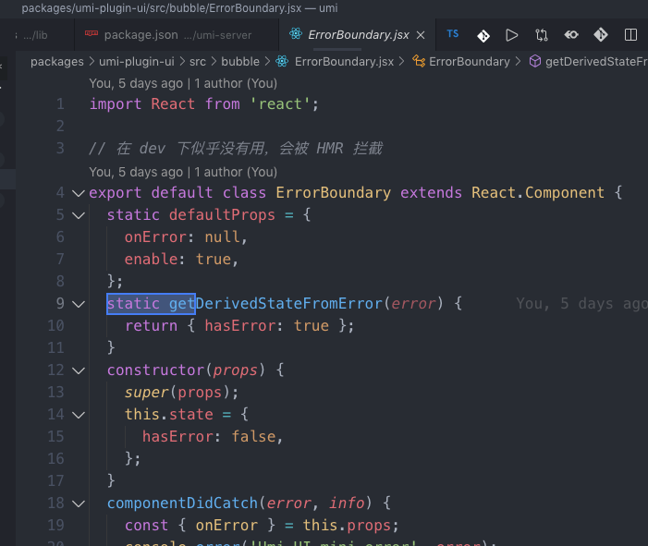Click the class symbol icon in breadcrumb

419,62
